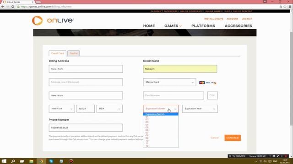Click the CVV field
Screen dimensions: 293x164
pyautogui.click(x=212, y=95)
